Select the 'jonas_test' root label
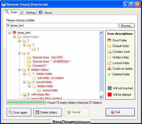 24,33
